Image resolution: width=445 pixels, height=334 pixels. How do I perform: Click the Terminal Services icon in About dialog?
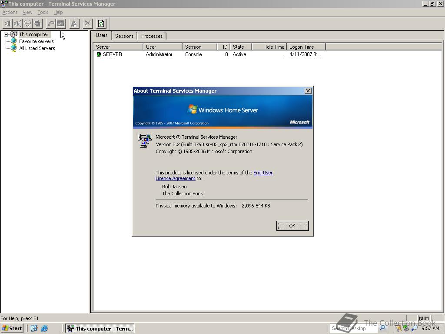145,141
